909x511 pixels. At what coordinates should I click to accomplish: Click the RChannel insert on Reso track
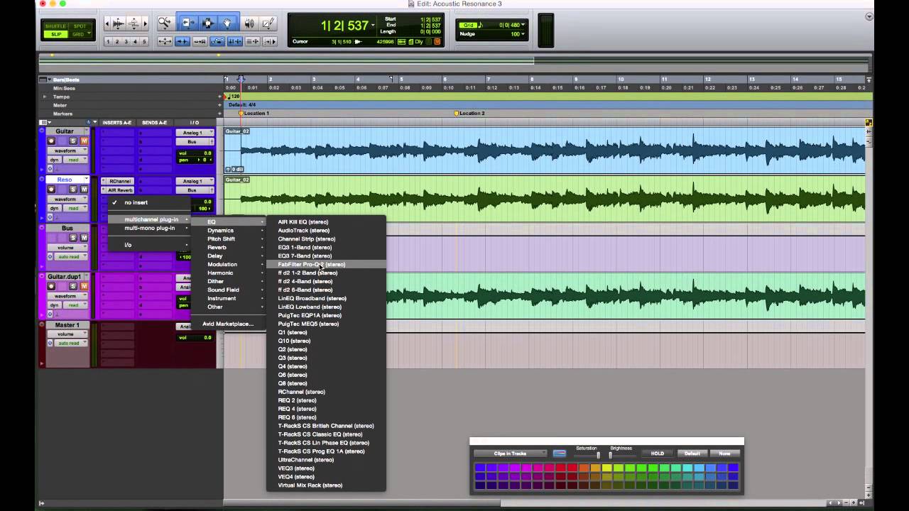click(117, 181)
